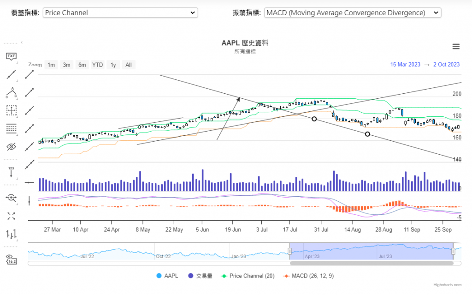Set zoom range to 6m
This screenshot has height=295, width=472.
click(x=82, y=65)
